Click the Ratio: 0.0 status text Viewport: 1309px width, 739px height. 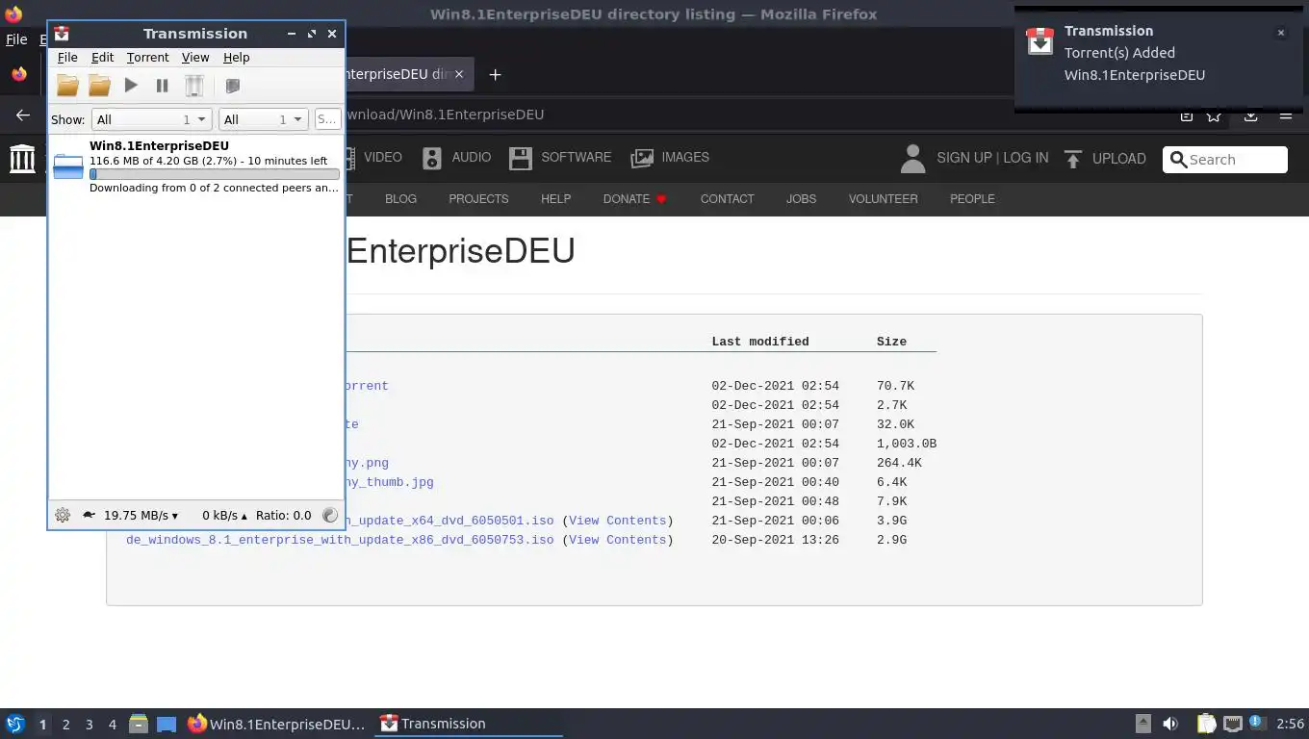click(x=283, y=515)
